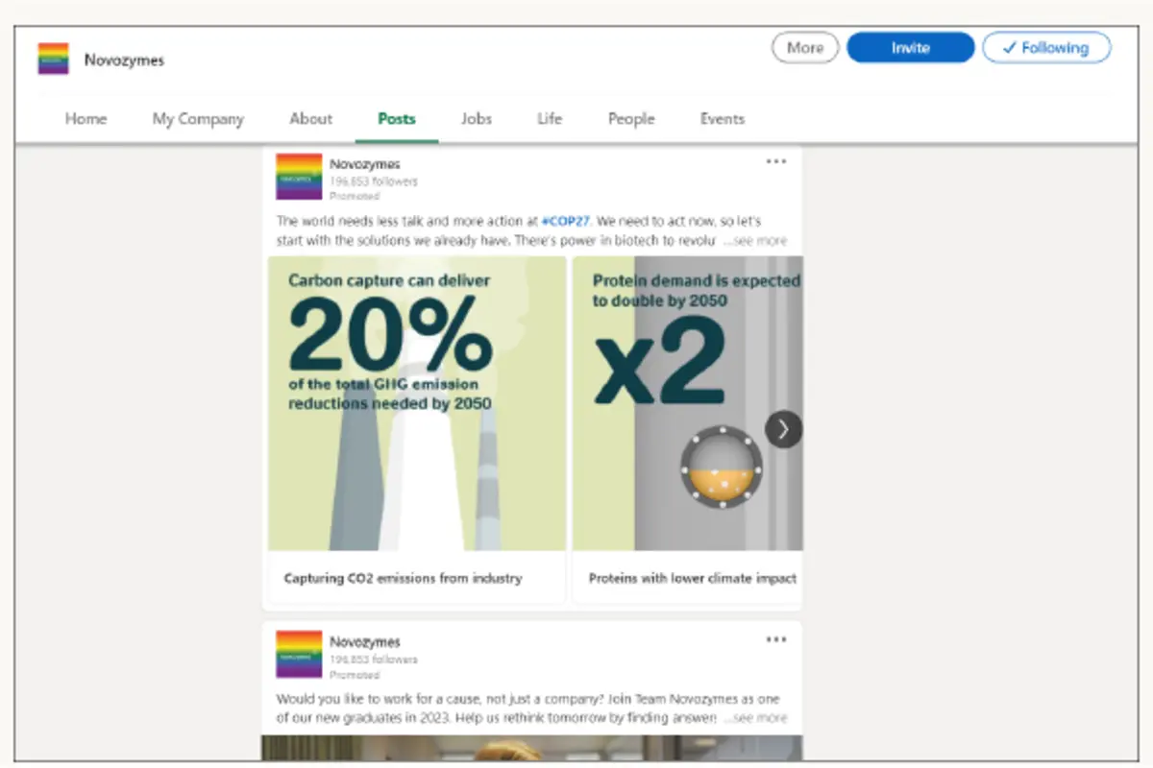Switch to the My Company tab
Screen dimensions: 1153x768
pos(198,119)
